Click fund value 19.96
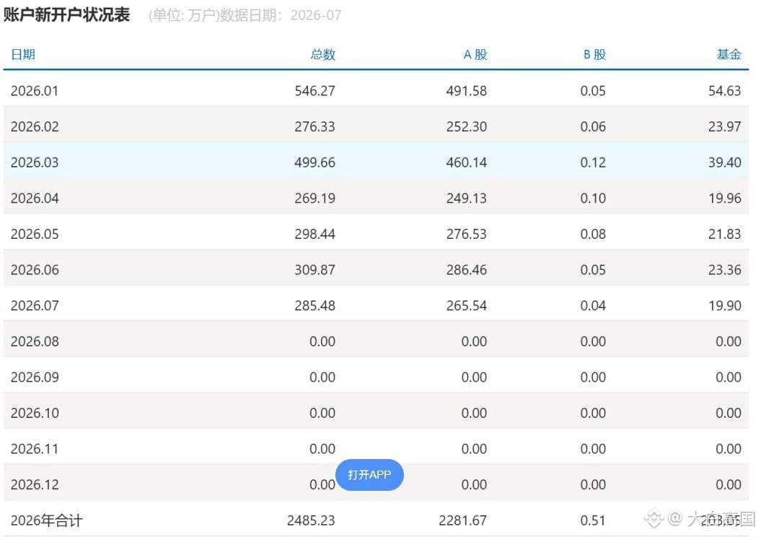 click(x=725, y=198)
